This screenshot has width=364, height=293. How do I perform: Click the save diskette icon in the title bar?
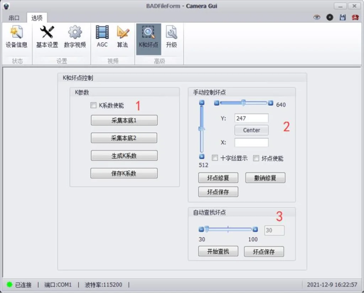[x=342, y=17]
